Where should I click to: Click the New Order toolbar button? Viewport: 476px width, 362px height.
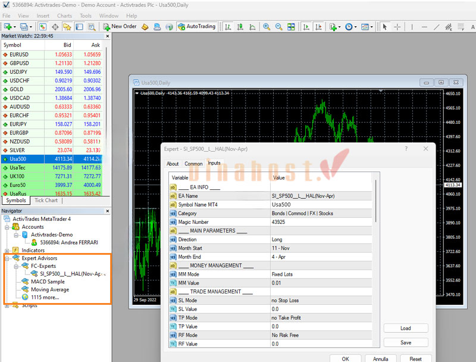[120, 27]
